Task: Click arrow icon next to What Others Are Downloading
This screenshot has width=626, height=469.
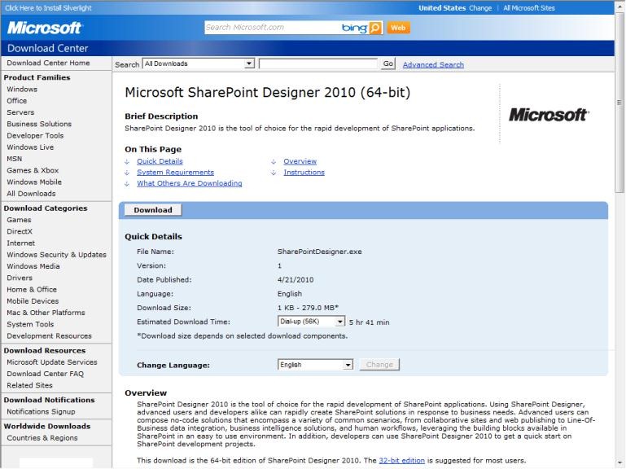Action: (127, 184)
